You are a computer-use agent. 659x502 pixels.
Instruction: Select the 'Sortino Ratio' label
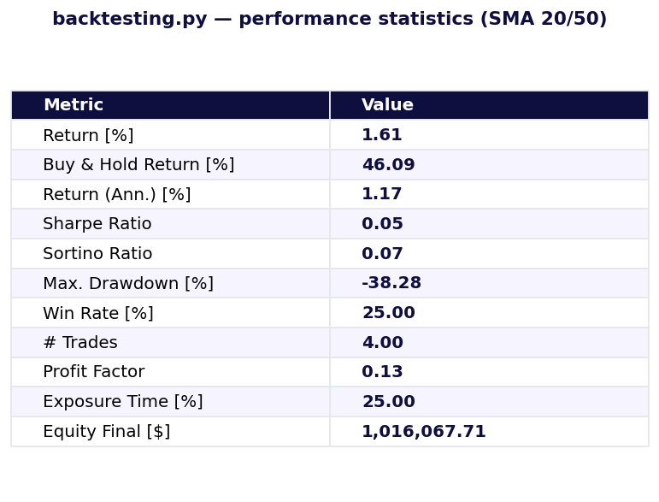click(x=97, y=253)
